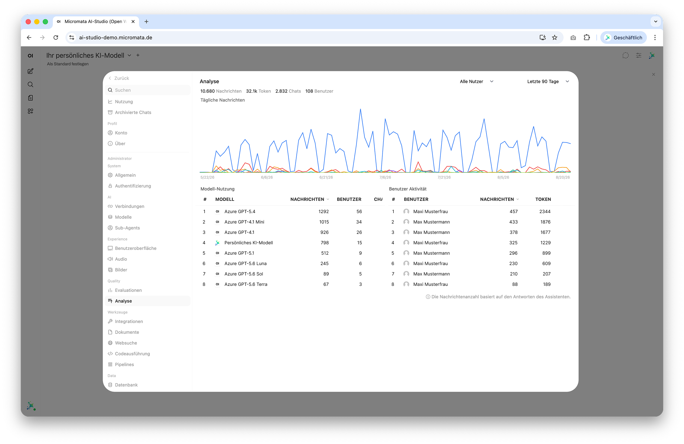The height and width of the screenshot is (444, 684).
Task: Open the chat controls sliders icon
Action: 639,55
